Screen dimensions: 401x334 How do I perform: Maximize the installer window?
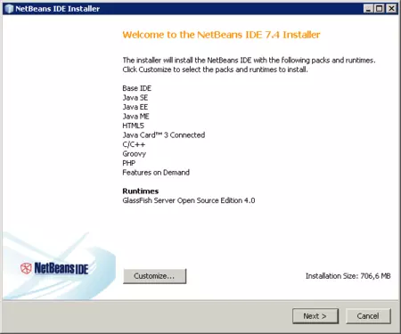(380, 9)
